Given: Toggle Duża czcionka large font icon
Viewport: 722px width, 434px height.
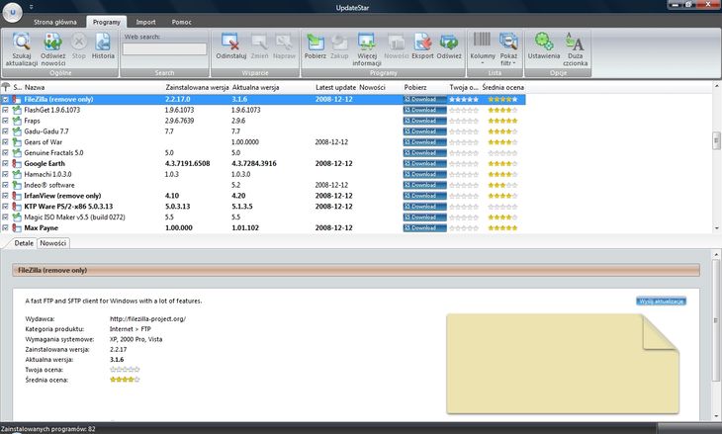Looking at the screenshot, I should tap(575, 42).
